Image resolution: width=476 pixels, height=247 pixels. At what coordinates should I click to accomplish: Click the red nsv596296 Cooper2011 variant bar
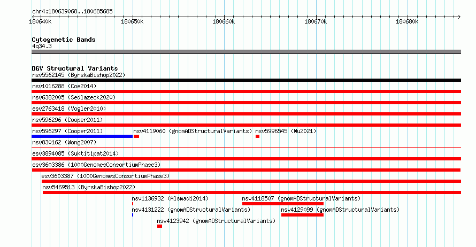tap(246, 125)
